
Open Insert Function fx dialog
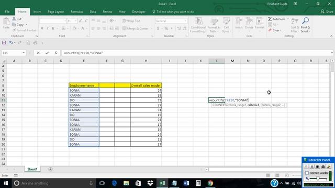[x=56, y=53]
